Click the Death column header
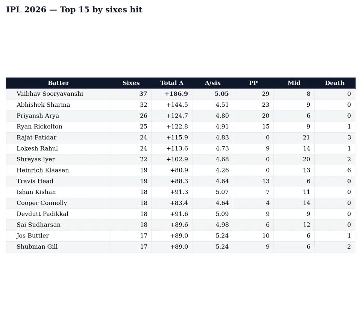361x316 pixels. point(335,83)
